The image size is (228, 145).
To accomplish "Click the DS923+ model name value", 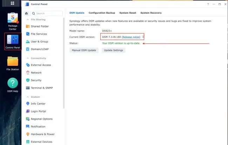I will (107, 31).
